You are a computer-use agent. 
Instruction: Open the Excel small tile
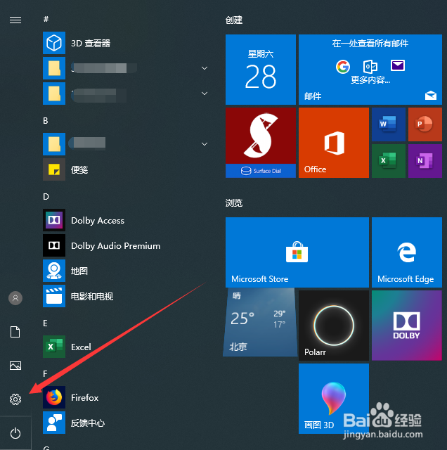point(389,161)
